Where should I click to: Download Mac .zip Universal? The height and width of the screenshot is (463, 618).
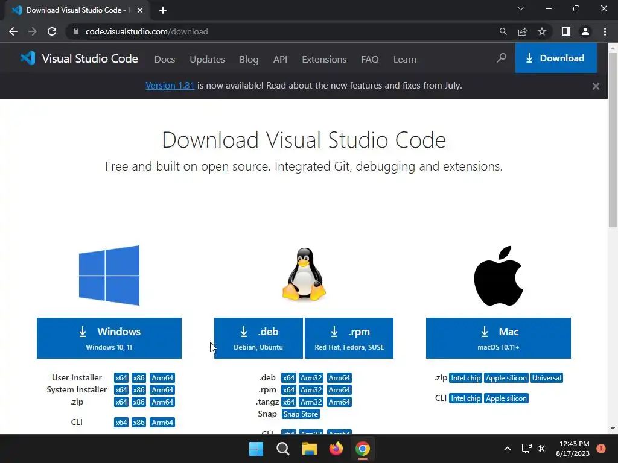pos(547,378)
